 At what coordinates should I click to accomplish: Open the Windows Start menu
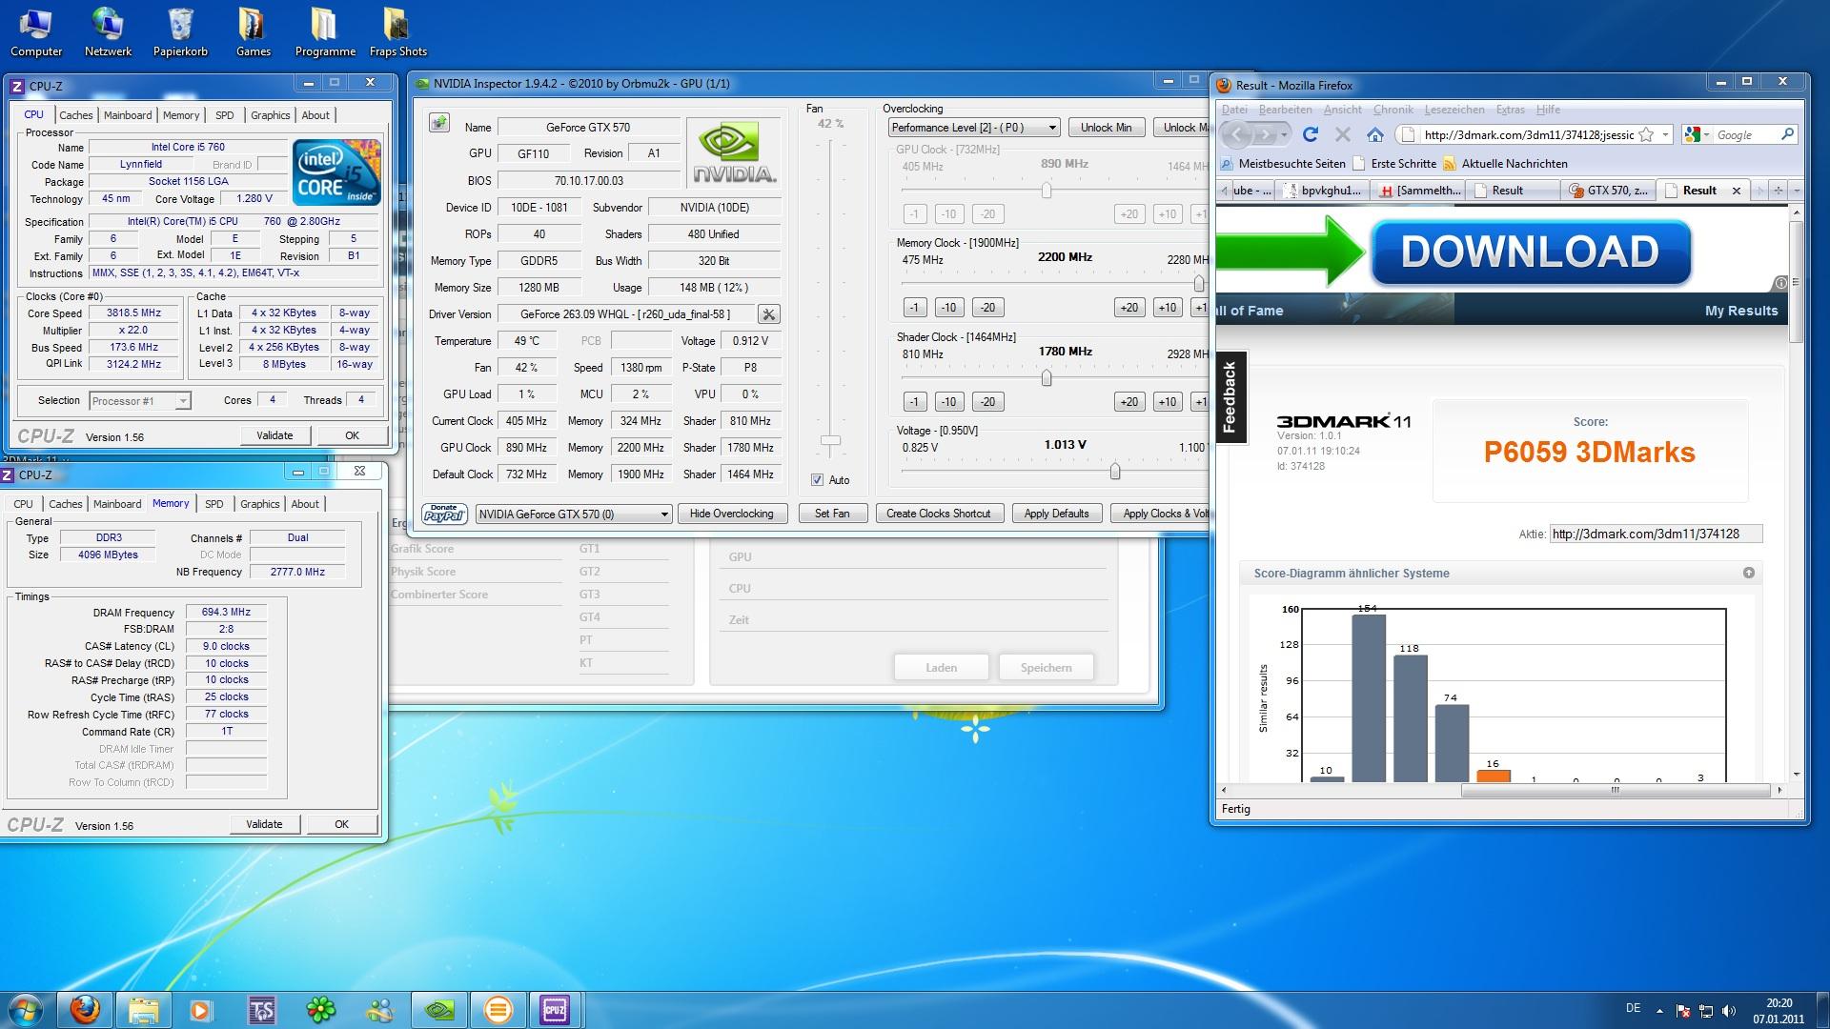pyautogui.click(x=26, y=1009)
